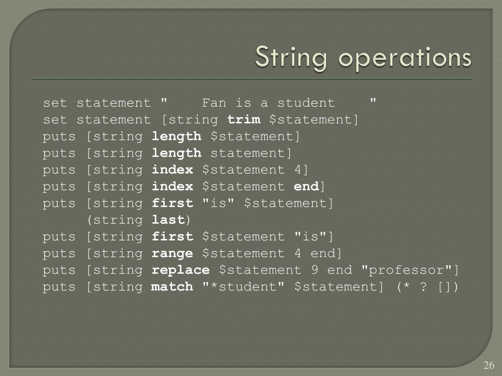Click the bold match keyword
This screenshot has height=376, width=502.
172,286
